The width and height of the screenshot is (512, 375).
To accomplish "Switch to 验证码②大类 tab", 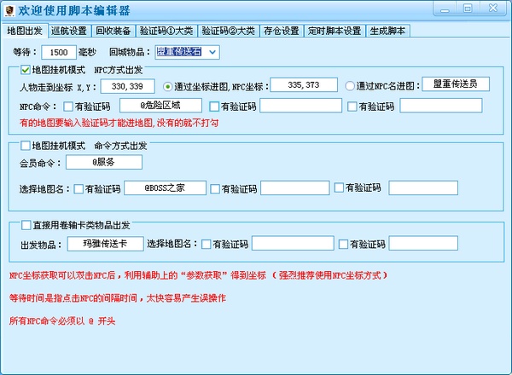I will 228,31.
